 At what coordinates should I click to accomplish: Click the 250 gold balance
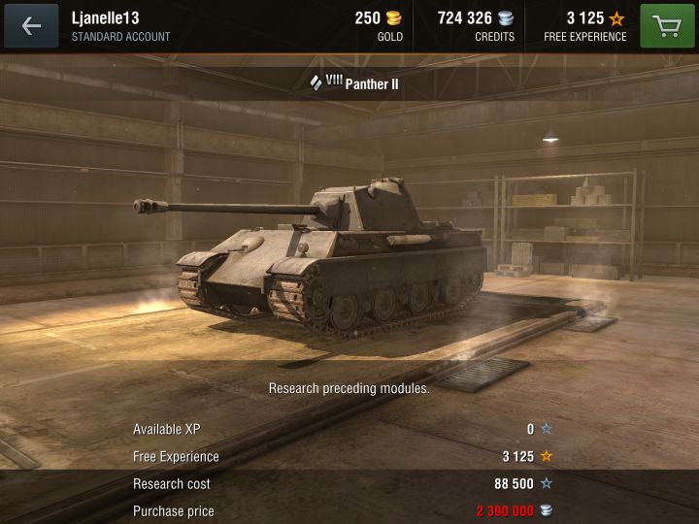[x=367, y=18]
